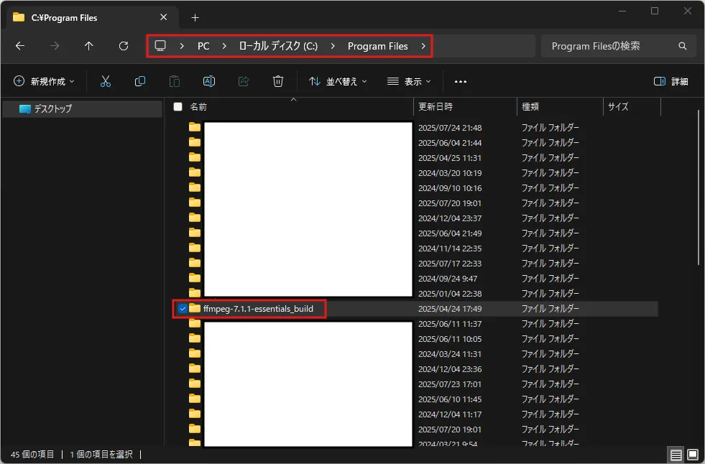
Task: Open the 並べ替え sort dropdown
Action: click(338, 81)
